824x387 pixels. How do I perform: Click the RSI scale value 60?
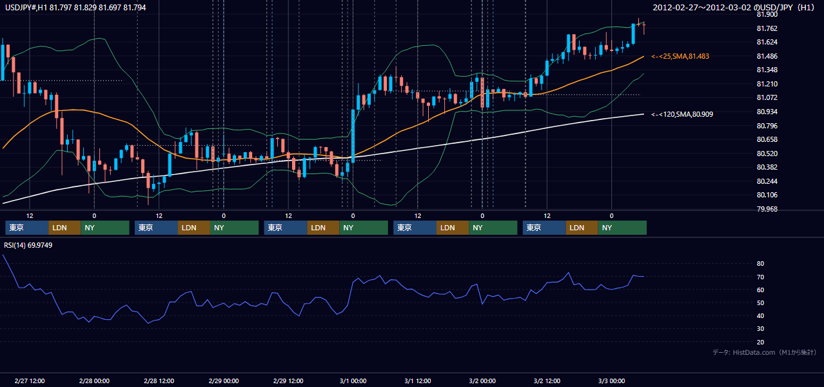[x=760, y=290]
